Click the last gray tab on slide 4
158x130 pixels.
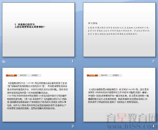[x=116, y=75]
